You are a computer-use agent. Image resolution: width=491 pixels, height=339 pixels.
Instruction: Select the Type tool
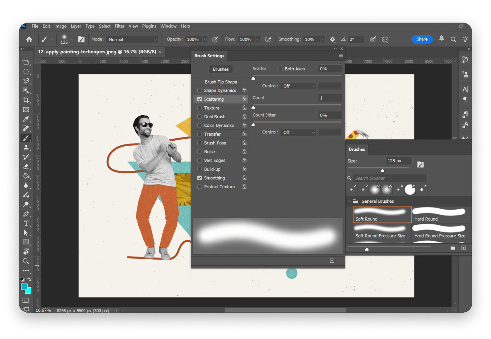click(26, 223)
